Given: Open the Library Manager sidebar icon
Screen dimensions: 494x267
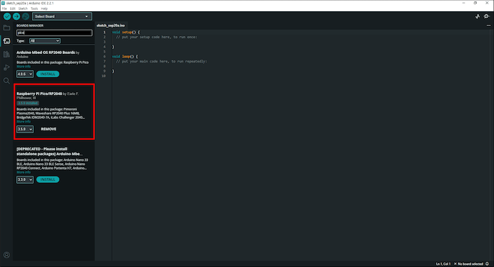Looking at the screenshot, I should [x=7, y=54].
